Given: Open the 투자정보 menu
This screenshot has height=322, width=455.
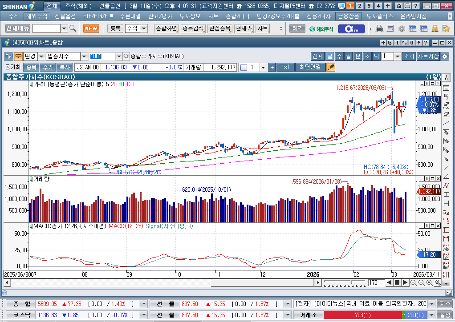Looking at the screenshot, I should coord(190,16).
